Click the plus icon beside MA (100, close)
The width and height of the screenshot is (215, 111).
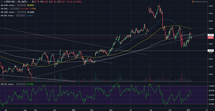click(x=23, y=5)
